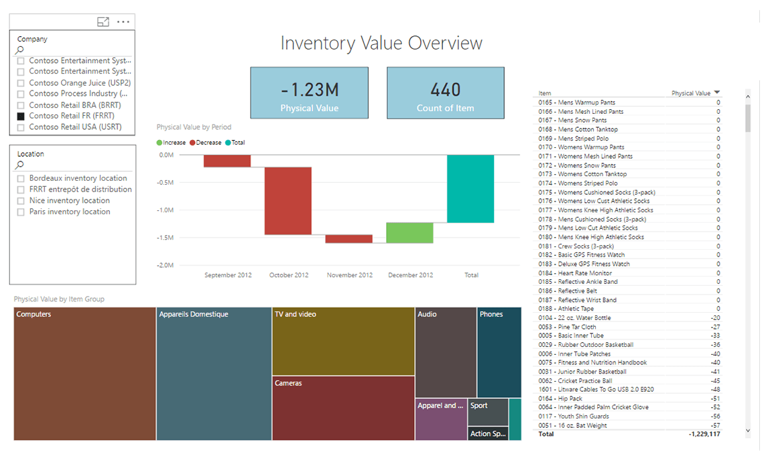Select the Action Sp... treemap tile
764x460 pixels.
488,434
